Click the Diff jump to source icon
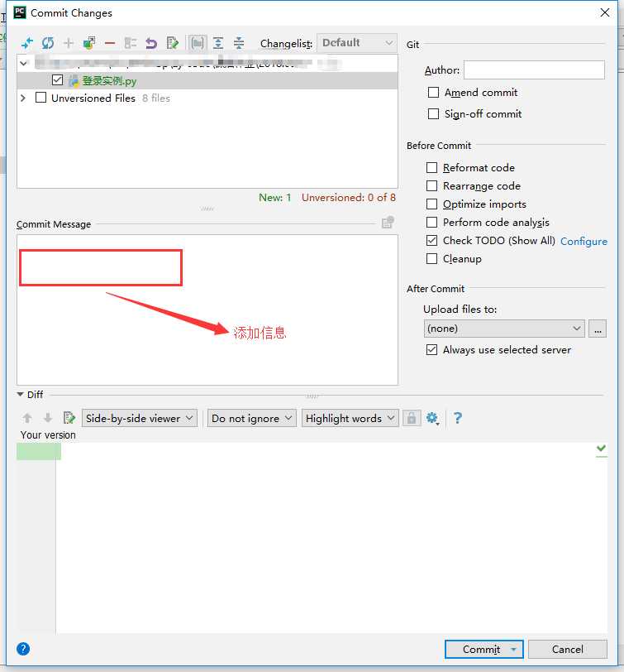 (69, 418)
